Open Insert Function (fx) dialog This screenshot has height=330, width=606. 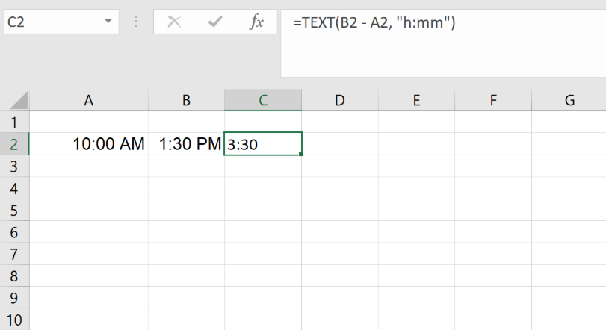[256, 22]
